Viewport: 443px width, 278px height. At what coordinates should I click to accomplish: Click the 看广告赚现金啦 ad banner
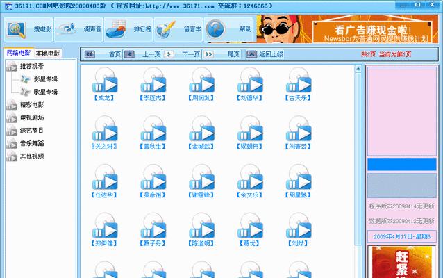[x=347, y=29]
